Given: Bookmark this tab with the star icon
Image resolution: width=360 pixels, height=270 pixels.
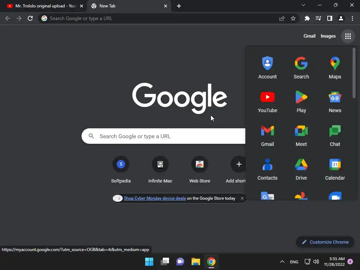Looking at the screenshot, I should coord(293,18).
